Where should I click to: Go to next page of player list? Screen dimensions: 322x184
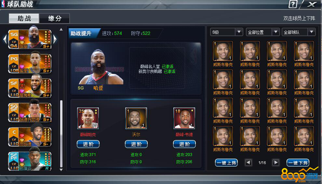(x=275, y=163)
